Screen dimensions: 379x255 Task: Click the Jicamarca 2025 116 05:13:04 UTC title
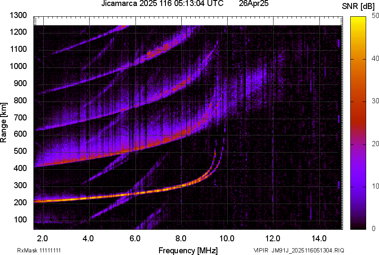click(162, 3)
